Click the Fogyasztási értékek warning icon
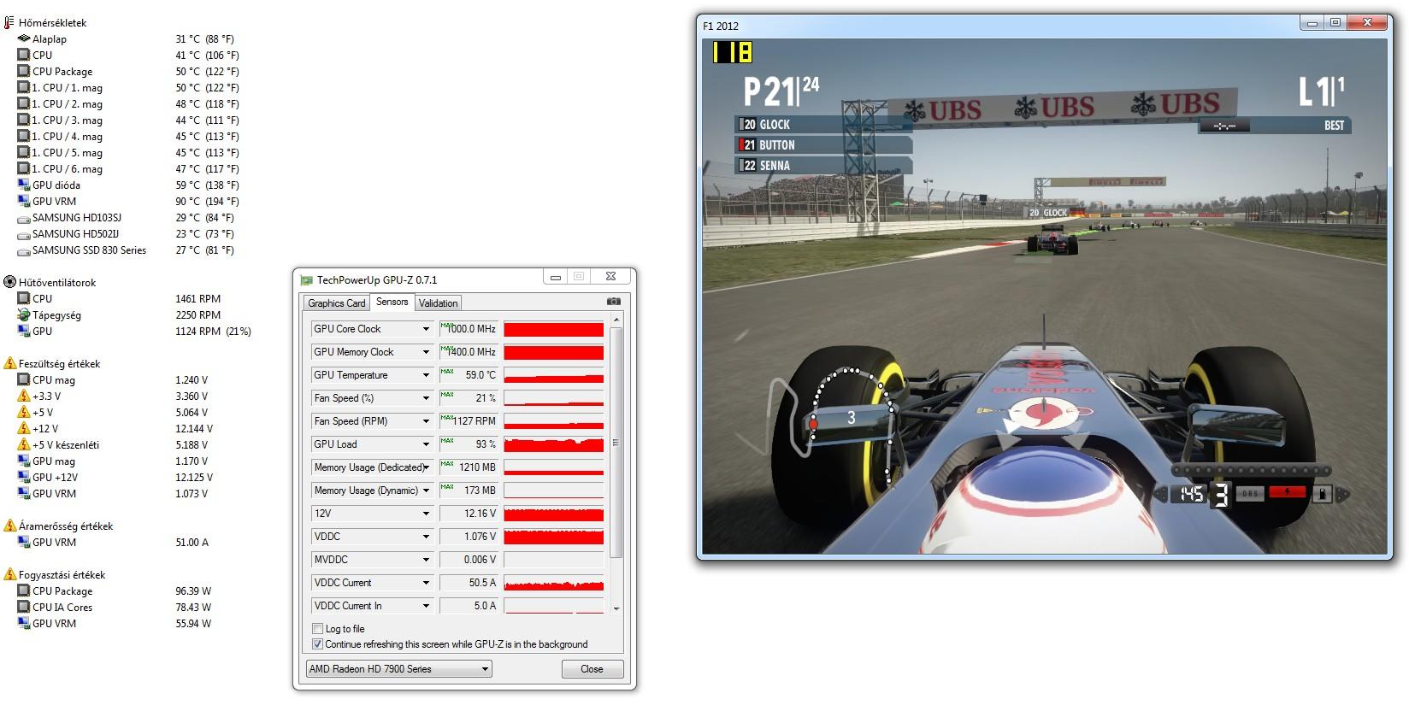 coord(10,574)
